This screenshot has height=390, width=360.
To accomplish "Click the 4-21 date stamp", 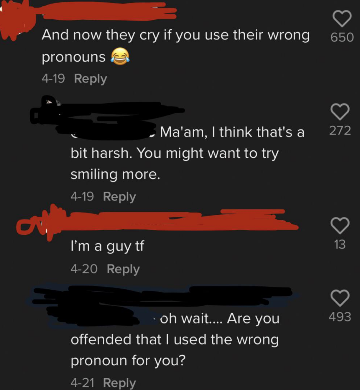I will click(82, 383).
